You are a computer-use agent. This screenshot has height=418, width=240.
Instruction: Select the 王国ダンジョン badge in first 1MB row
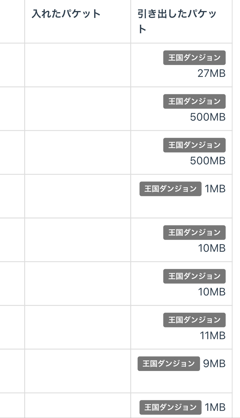(x=170, y=189)
